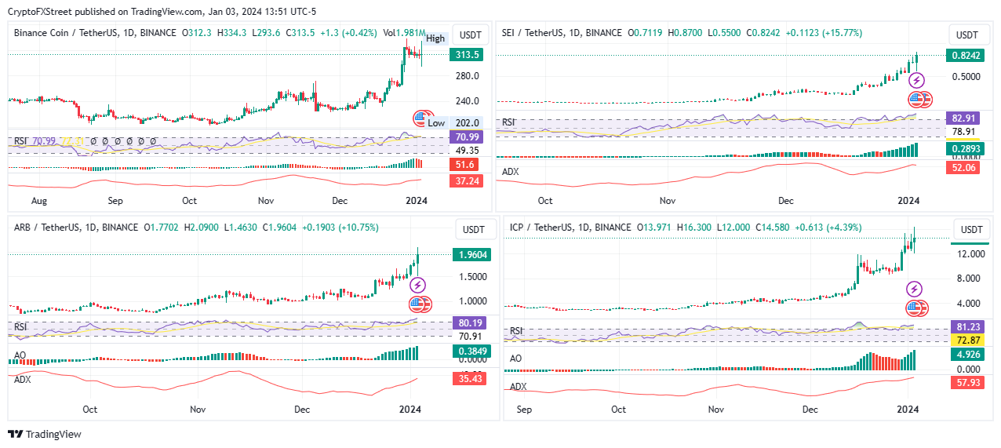Open the US flag event on ICP chart
The height and width of the screenshot is (448, 1001).
[916, 308]
